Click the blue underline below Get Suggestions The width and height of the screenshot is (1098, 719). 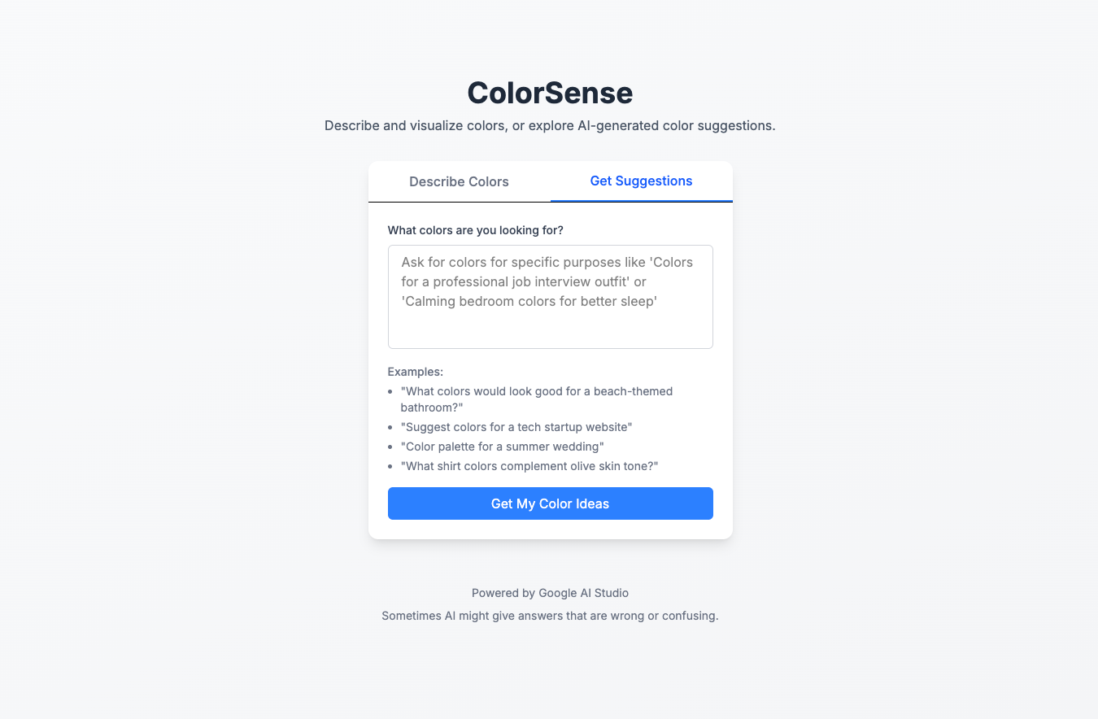click(641, 200)
